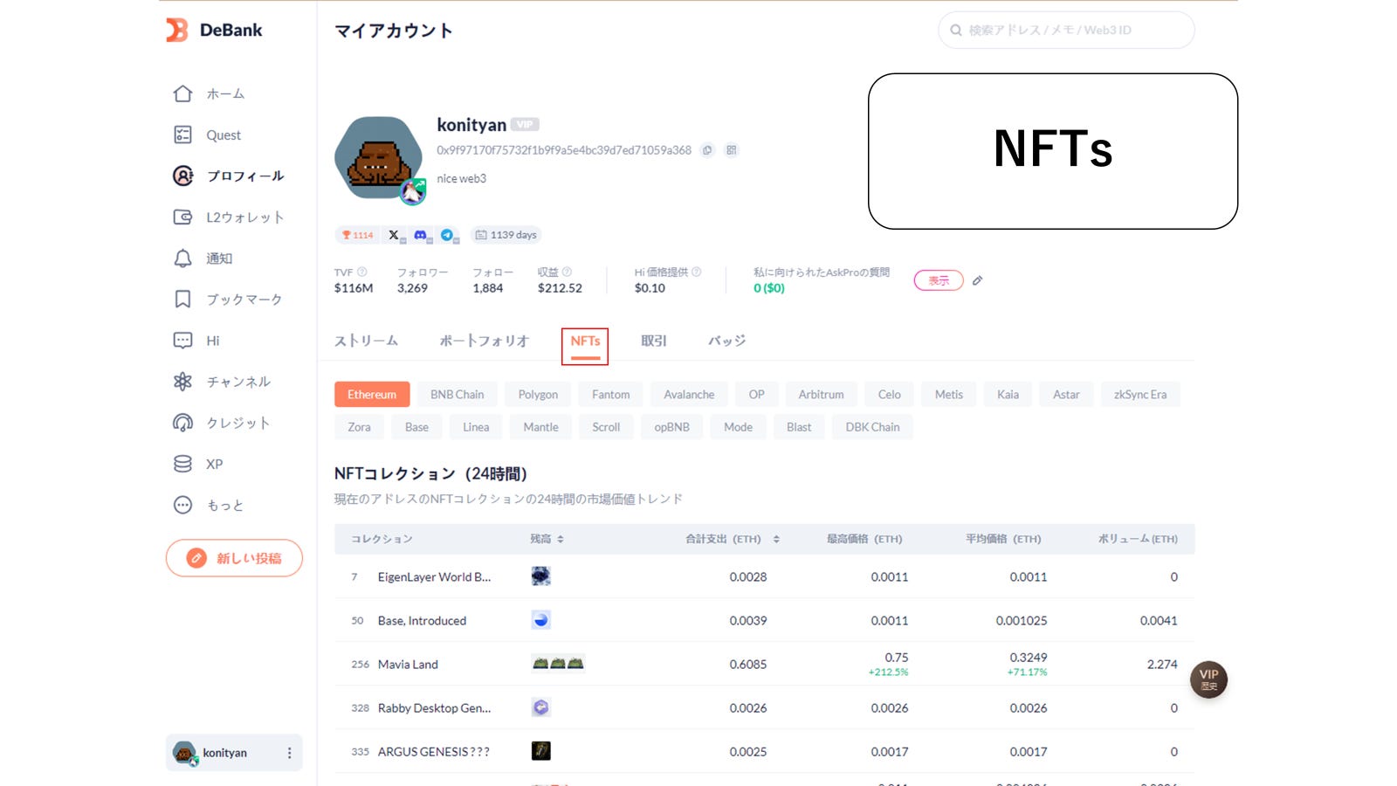This screenshot has width=1397, height=786.
Task: Open the ホーム home icon
Action: pos(182,93)
